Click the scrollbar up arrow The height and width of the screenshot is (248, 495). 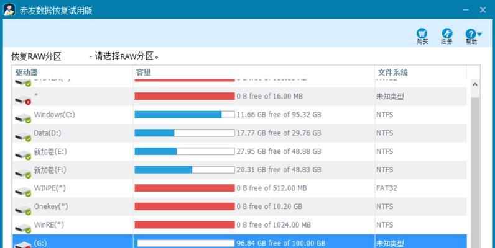tap(475, 85)
